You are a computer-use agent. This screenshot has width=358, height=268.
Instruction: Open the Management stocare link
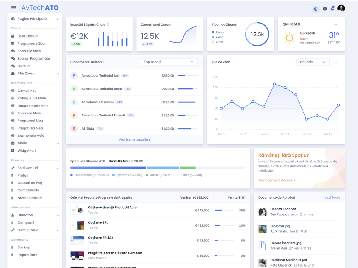point(277,180)
